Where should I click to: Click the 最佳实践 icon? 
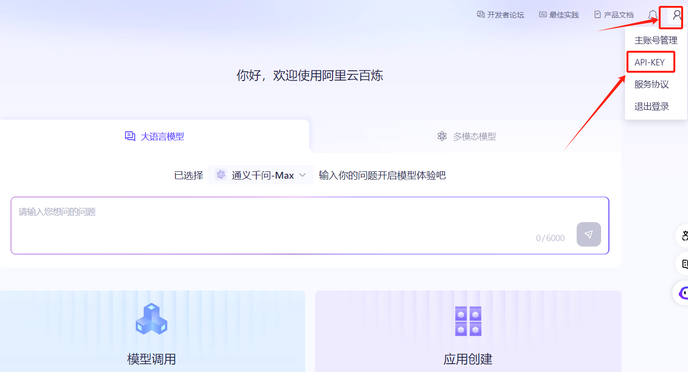pos(543,15)
